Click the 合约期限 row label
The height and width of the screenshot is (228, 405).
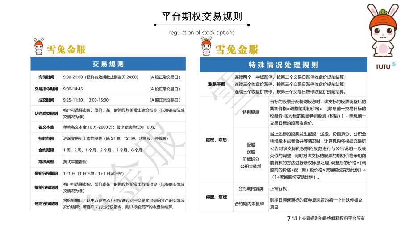[46, 150]
